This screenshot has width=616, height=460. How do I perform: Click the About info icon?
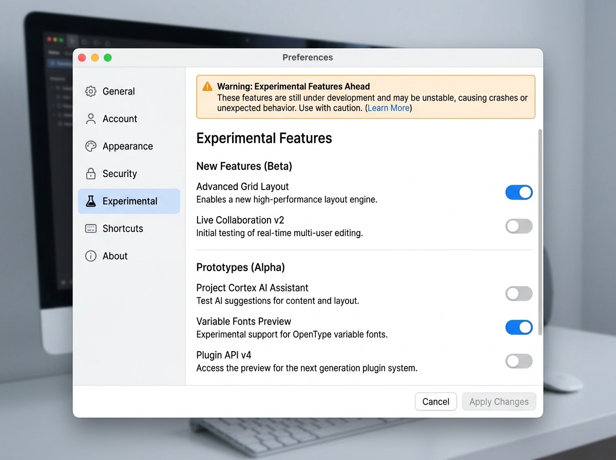[91, 256]
